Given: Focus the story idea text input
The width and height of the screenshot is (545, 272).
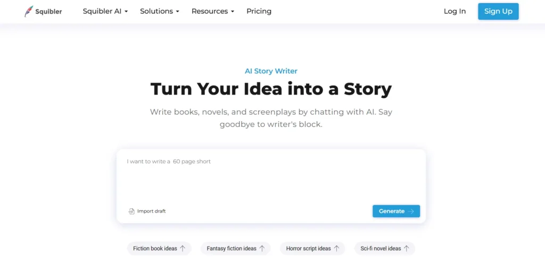Looking at the screenshot, I should (x=270, y=178).
